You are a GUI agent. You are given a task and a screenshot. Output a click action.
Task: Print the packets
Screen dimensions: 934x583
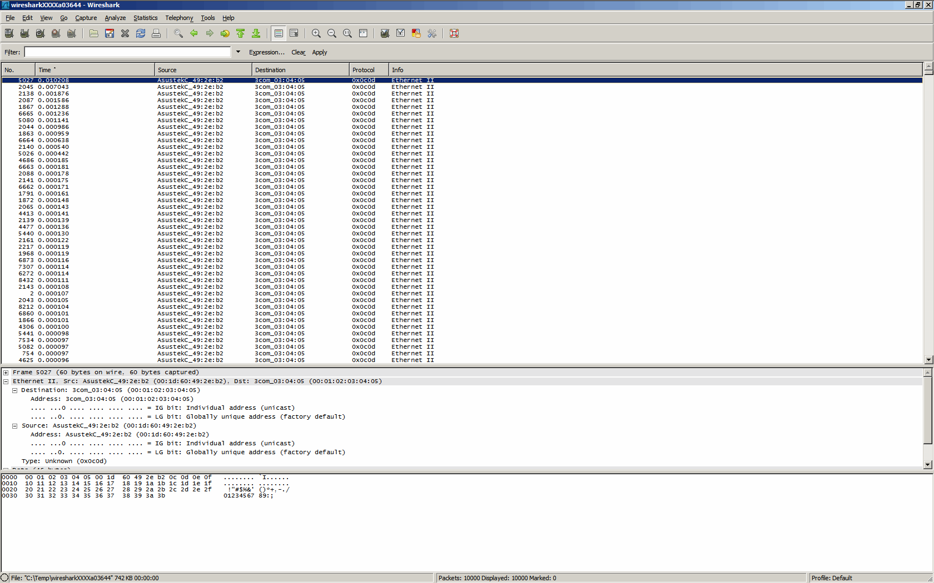coord(156,33)
